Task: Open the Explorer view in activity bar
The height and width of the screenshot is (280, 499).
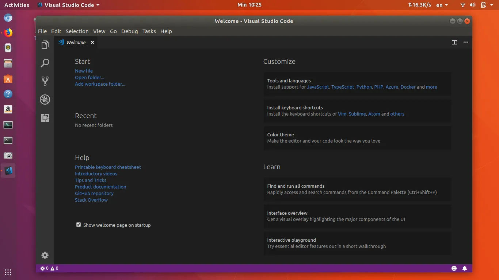Action: pyautogui.click(x=45, y=45)
